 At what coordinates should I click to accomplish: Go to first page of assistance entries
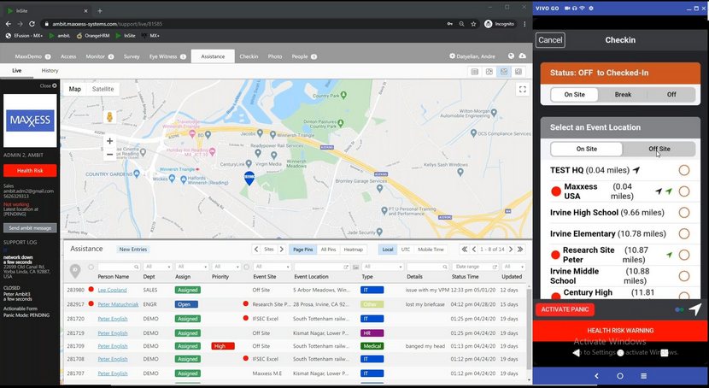pyautogui.click(x=465, y=250)
